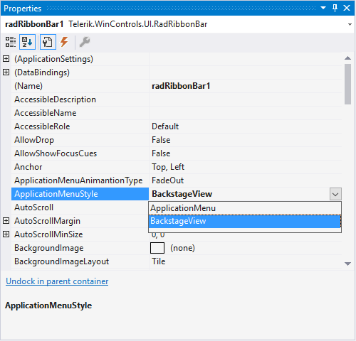This screenshot has height=341, width=356.
Task: Show the Properties page icon
Action: [x=48, y=42]
